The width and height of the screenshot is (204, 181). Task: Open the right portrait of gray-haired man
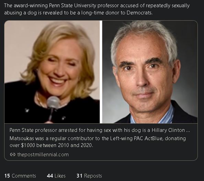pyautogui.click(x=150, y=72)
